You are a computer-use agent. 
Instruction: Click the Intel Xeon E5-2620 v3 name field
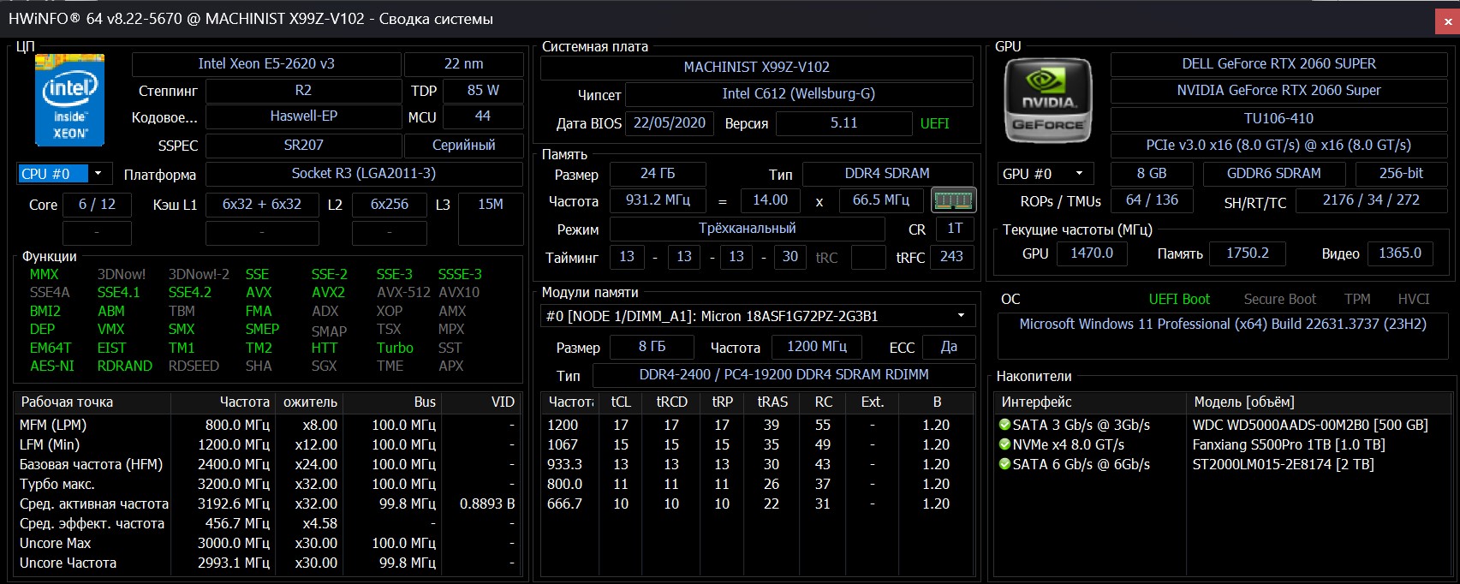point(266,64)
